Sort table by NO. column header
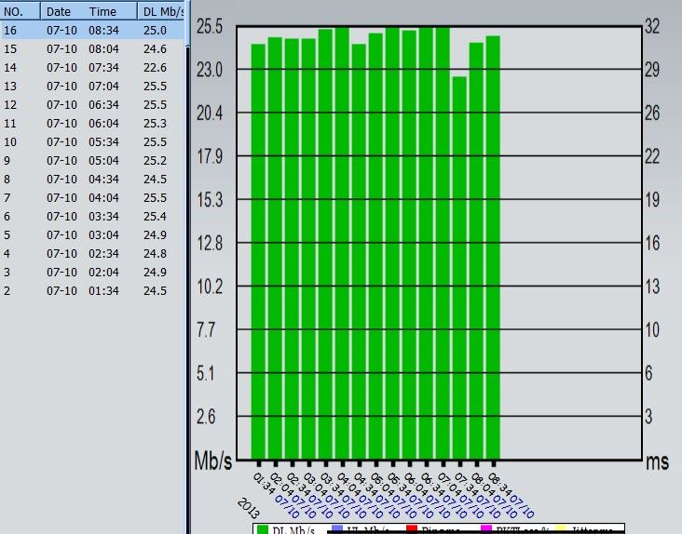Image resolution: width=682 pixels, height=534 pixels. point(20,11)
